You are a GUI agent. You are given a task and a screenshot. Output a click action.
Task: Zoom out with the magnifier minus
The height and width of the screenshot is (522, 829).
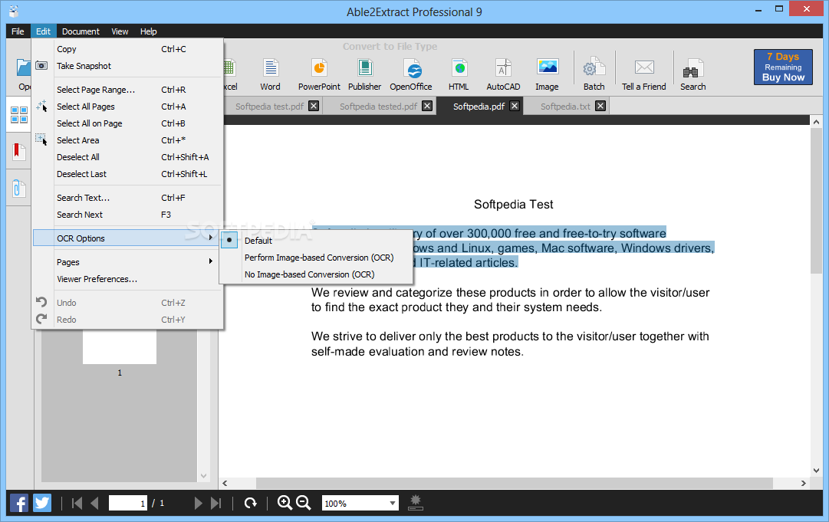pos(304,503)
